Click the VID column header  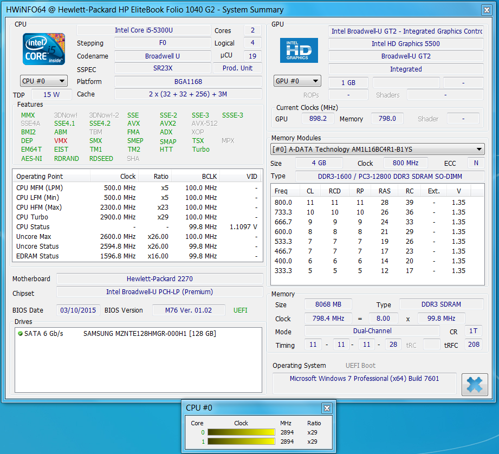point(240,176)
